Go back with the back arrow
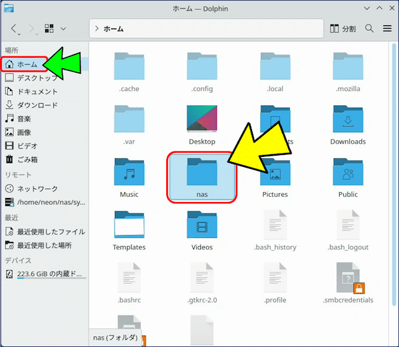Viewport: 399px width, 347px height. click(15, 29)
